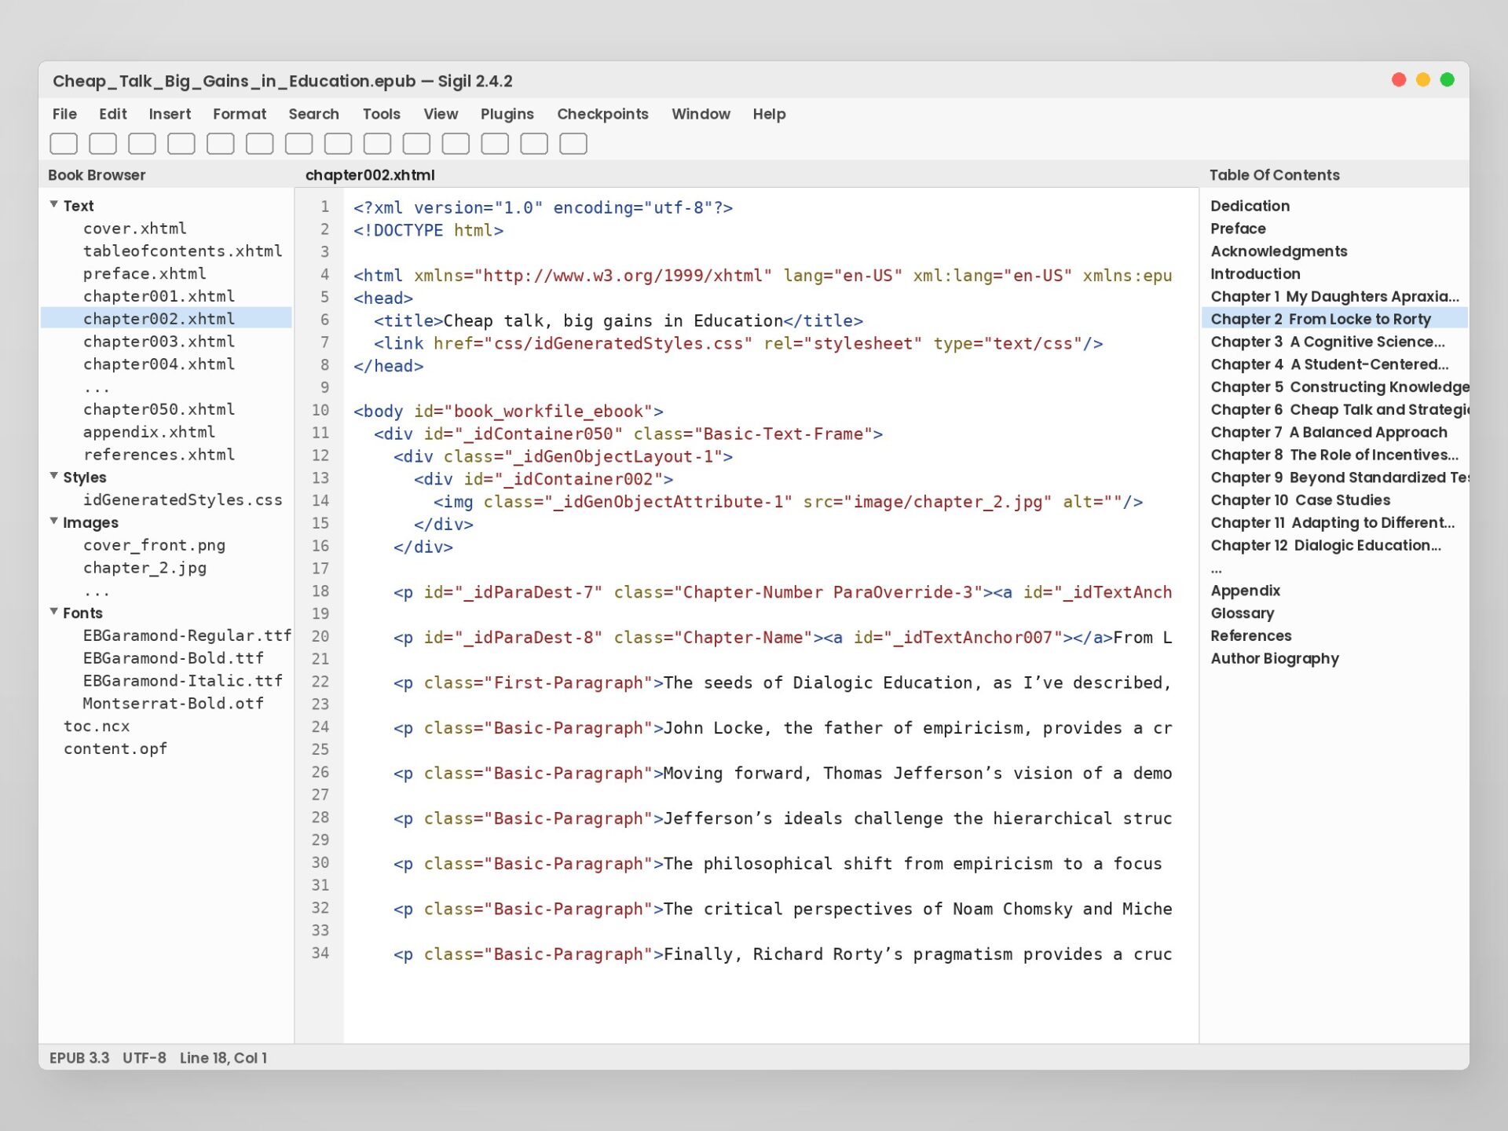Screen dimensions: 1508x1131
Task: Jump to Chapter 2 From Locke to Rorty
Action: pyautogui.click(x=1334, y=319)
